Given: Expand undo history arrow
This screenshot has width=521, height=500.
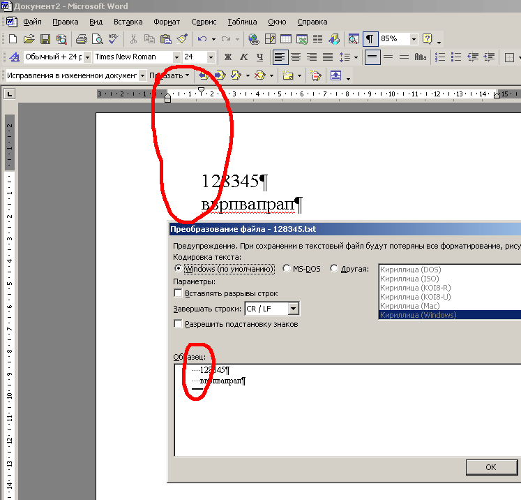Looking at the screenshot, I should point(213,39).
